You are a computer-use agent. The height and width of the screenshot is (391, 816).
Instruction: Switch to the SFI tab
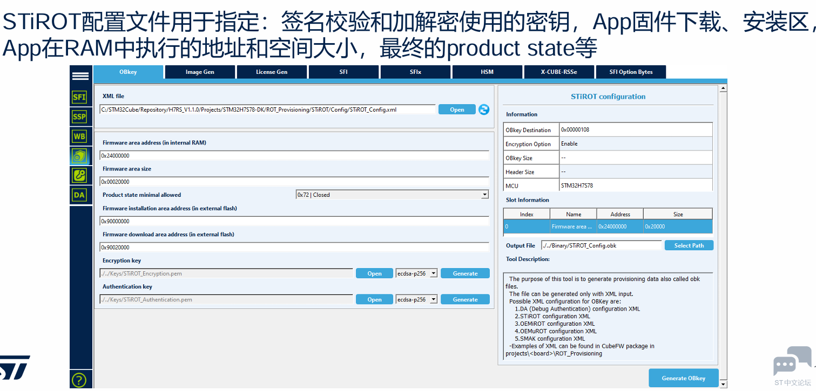[x=343, y=72]
